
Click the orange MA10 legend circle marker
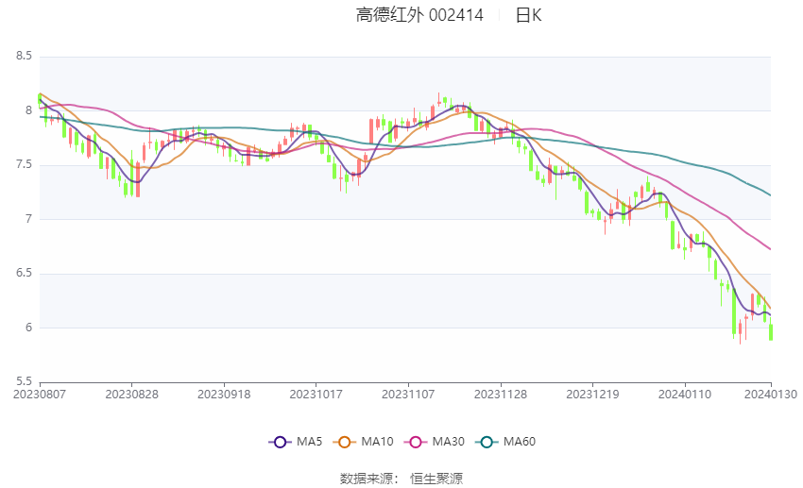[345, 442]
